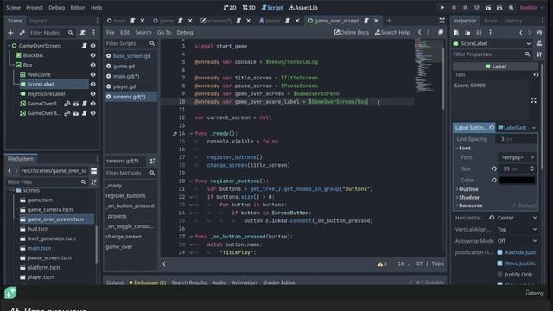Toggle the Kashida Justification checkbox
The image size is (553, 311).
[499, 252]
